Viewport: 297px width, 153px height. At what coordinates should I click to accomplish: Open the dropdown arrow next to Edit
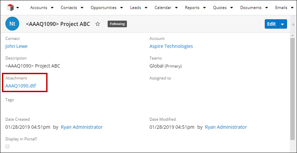coord(282,24)
